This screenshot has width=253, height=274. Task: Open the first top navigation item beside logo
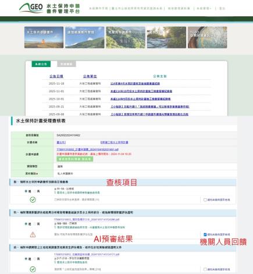point(98,8)
